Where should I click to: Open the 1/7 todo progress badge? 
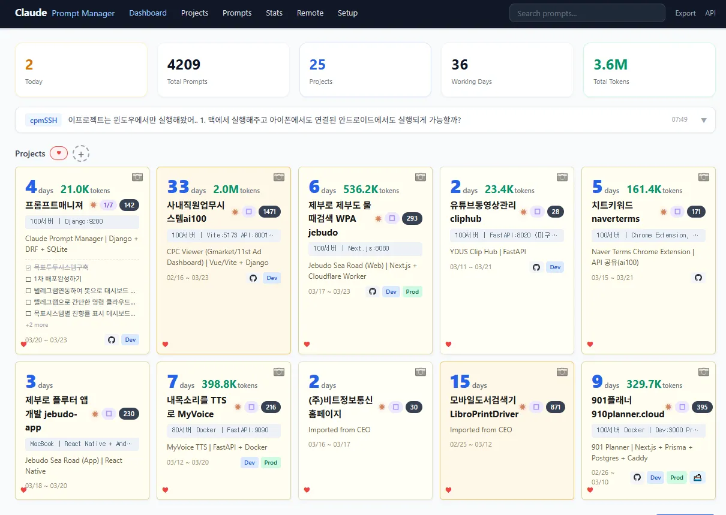tap(109, 205)
